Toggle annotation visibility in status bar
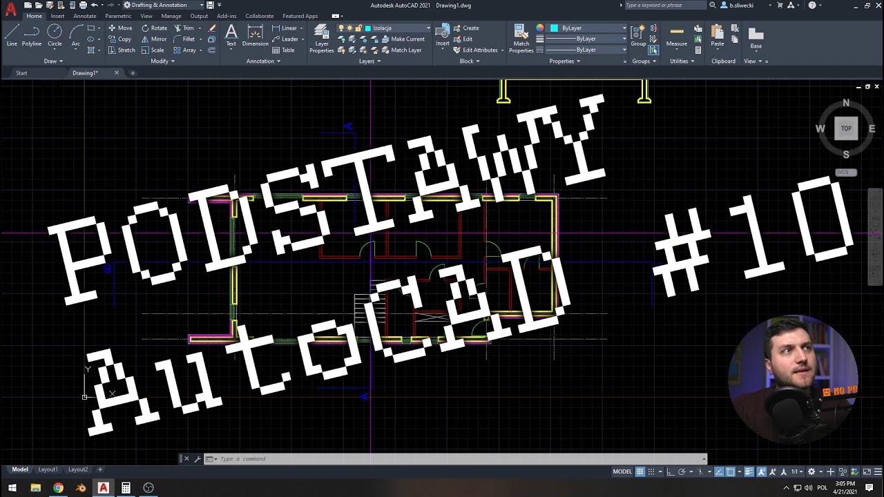This screenshot has height=497, width=884. pyautogui.click(x=762, y=471)
